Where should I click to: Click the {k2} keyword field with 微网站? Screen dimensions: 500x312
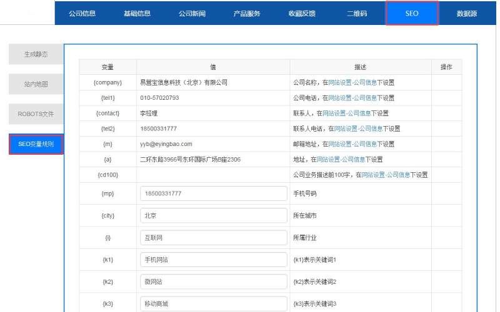[213, 282]
